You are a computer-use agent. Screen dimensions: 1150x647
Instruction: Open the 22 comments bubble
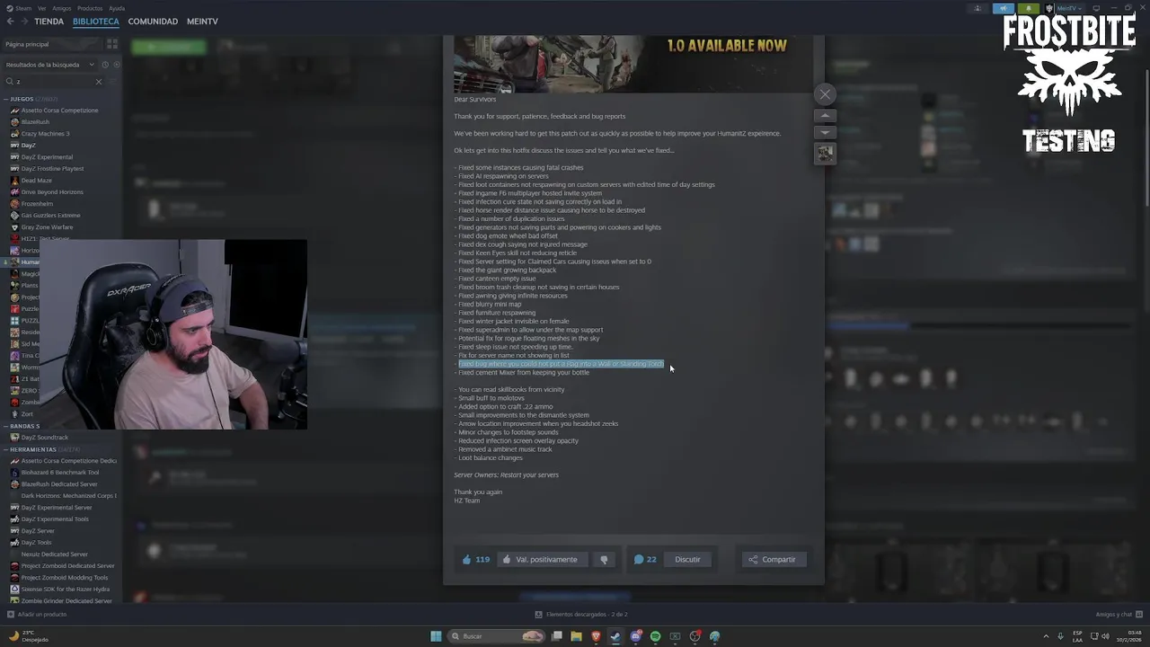click(645, 559)
